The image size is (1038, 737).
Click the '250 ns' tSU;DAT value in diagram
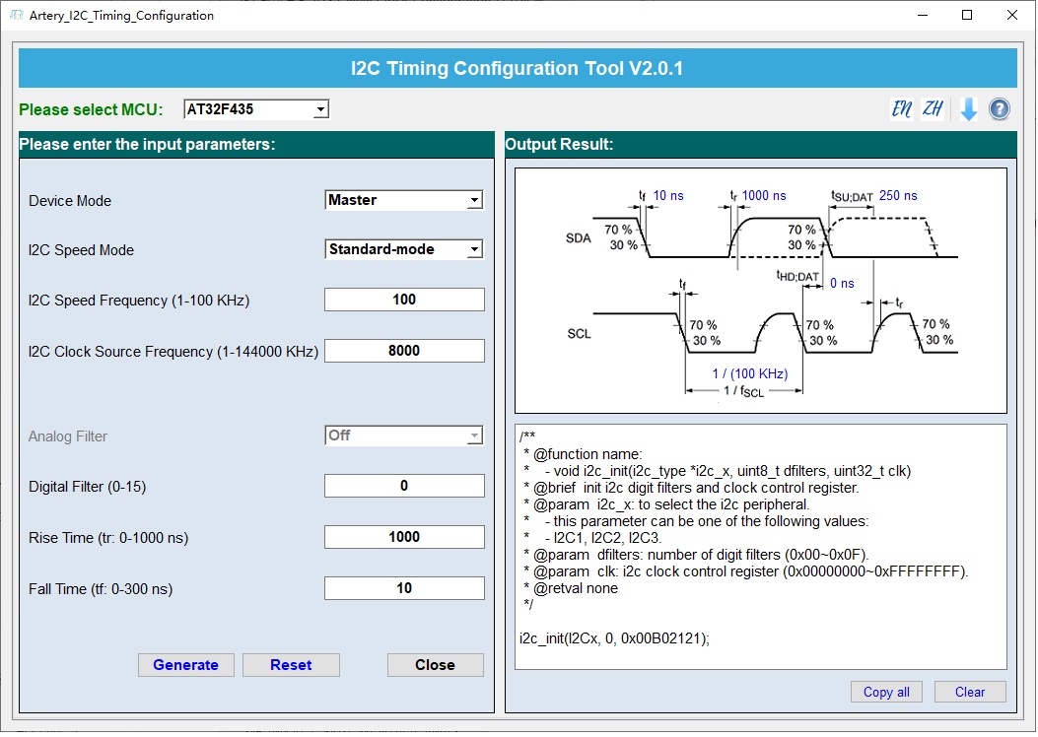[x=898, y=195]
